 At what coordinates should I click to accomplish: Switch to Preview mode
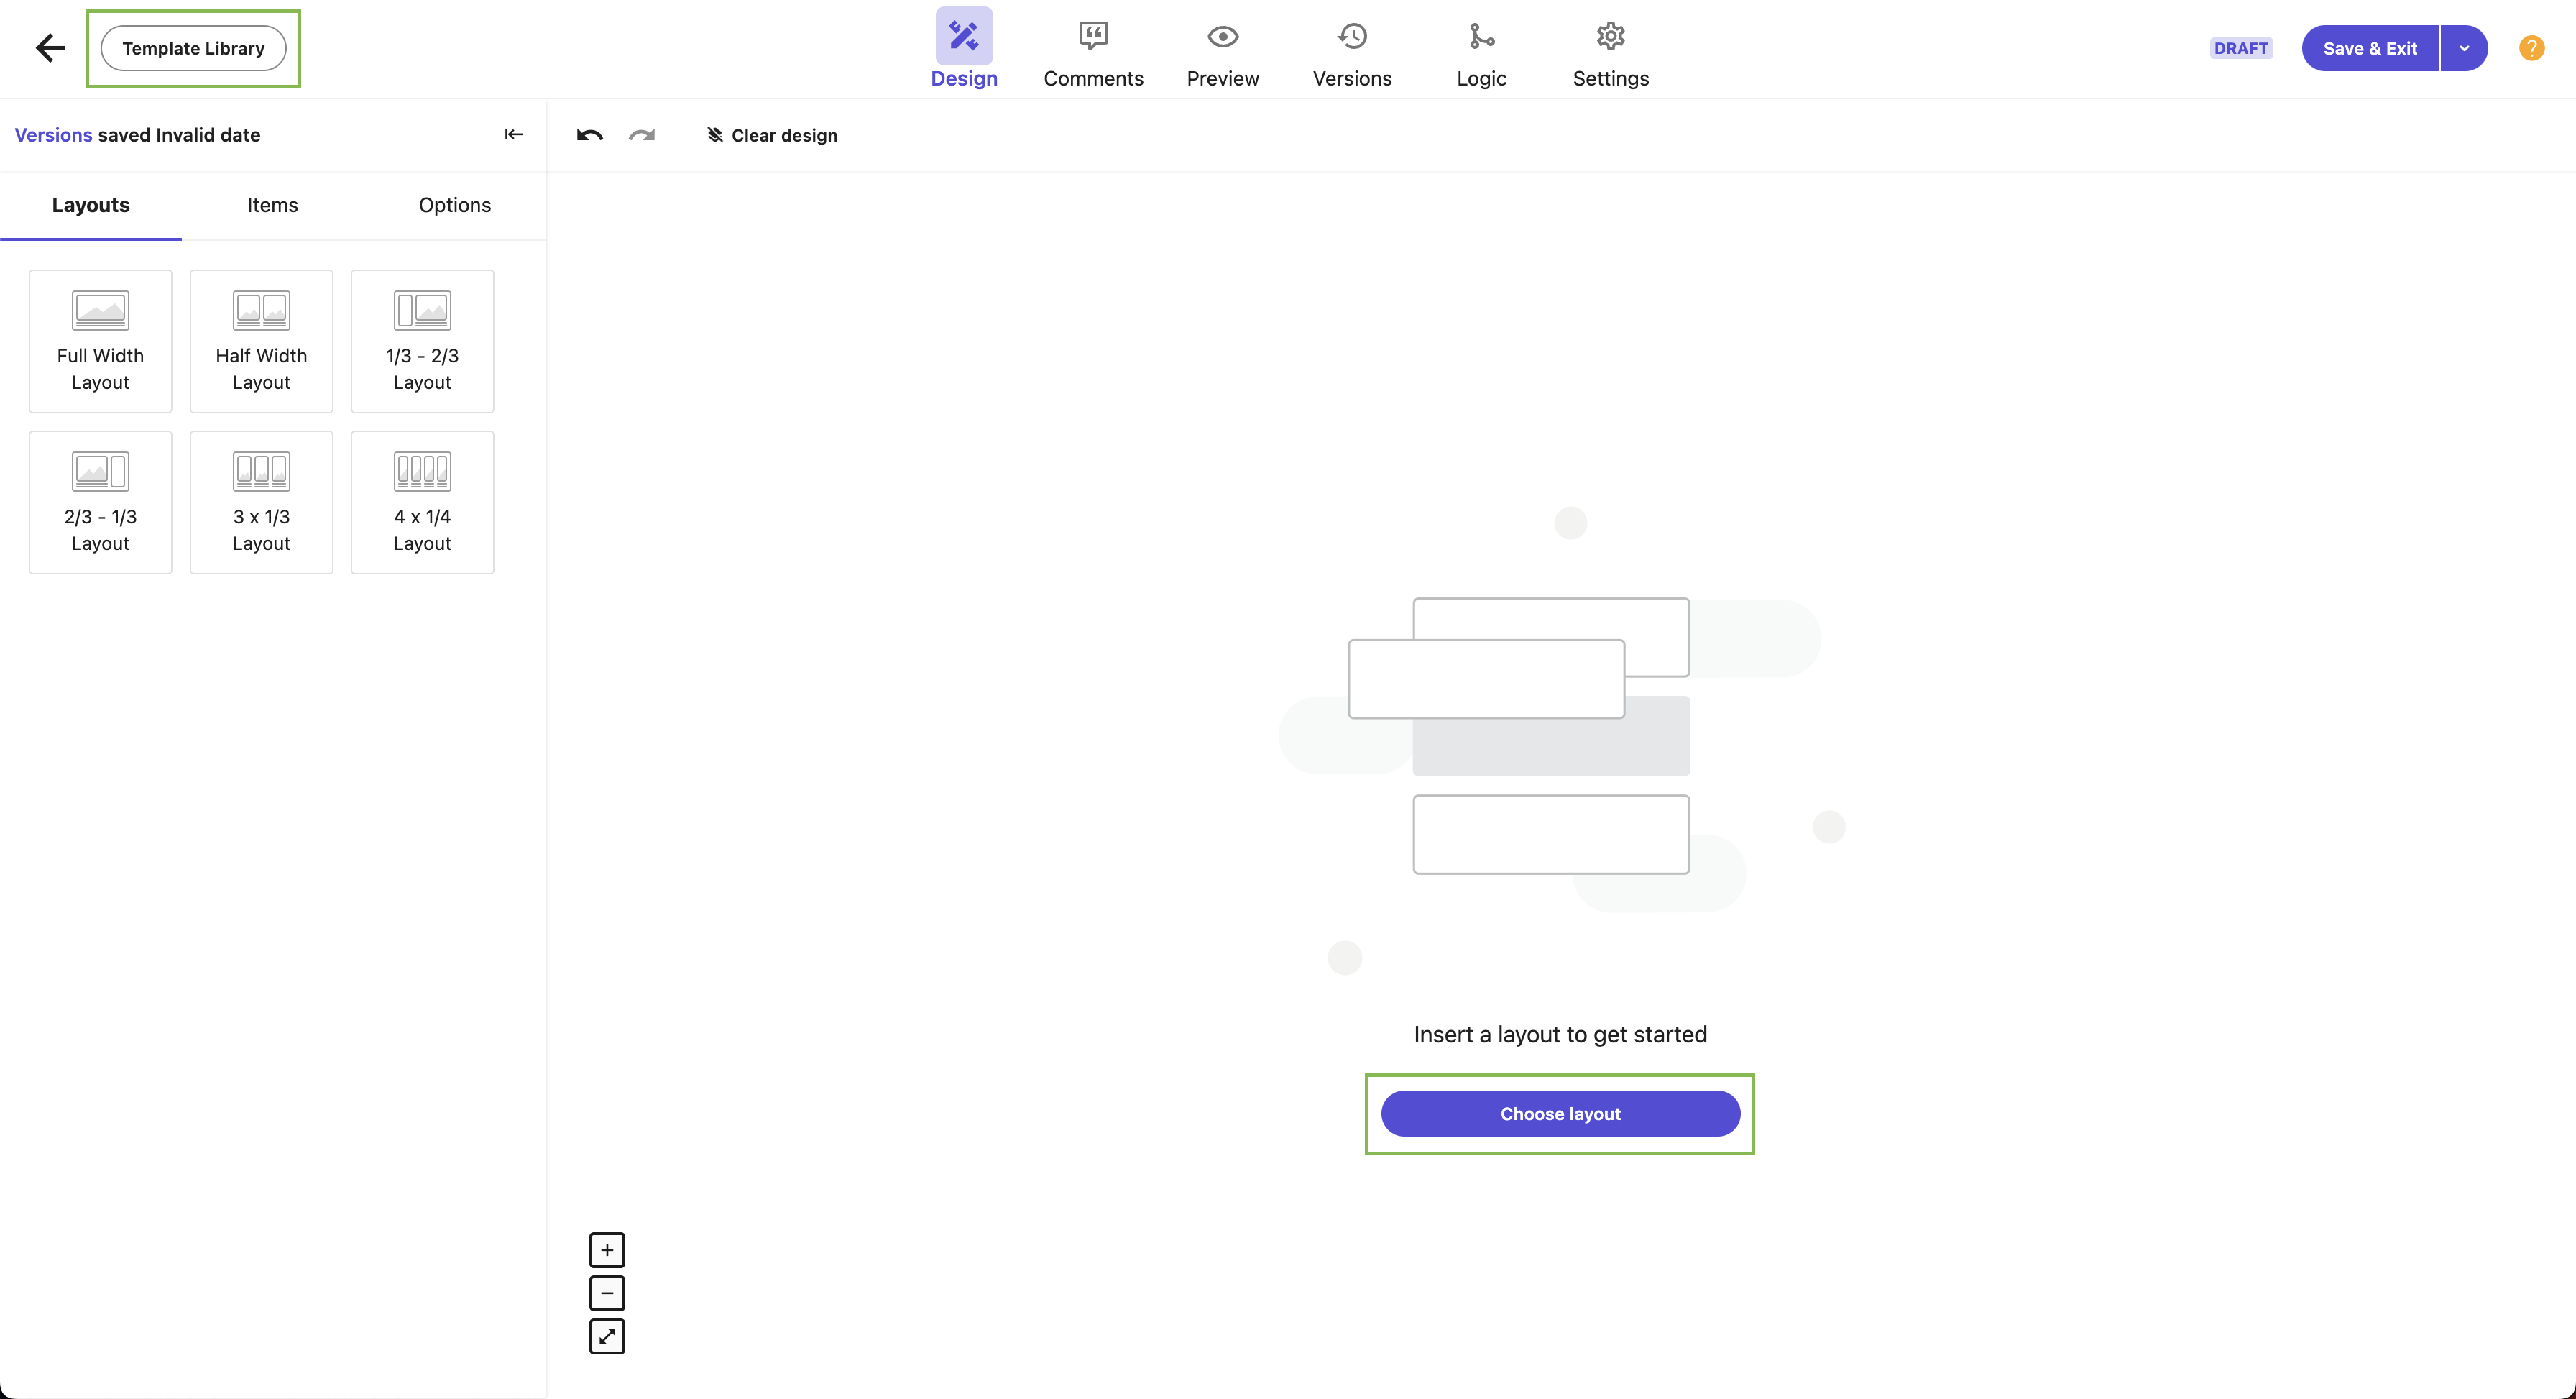pos(1222,54)
